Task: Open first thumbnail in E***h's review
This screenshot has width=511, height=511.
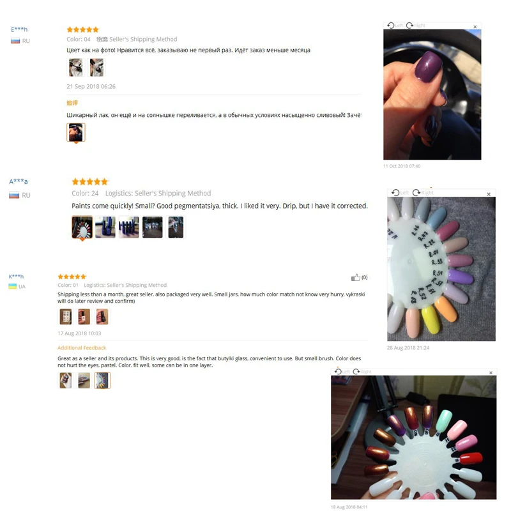Action: coord(75,68)
